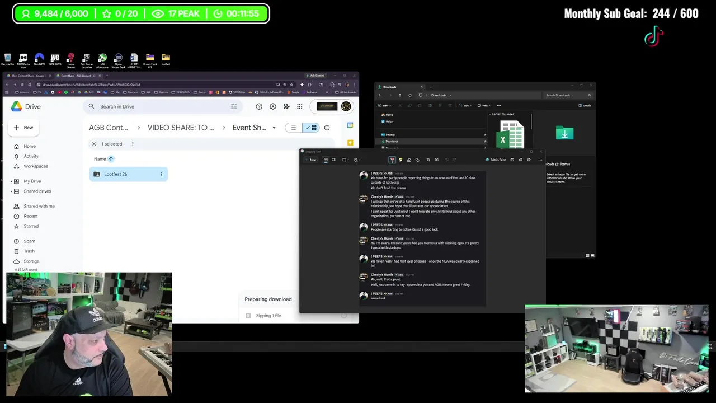This screenshot has height=403, width=716.
Task: Open the Event Sh... folder dropdown arrow
Action: click(x=274, y=128)
